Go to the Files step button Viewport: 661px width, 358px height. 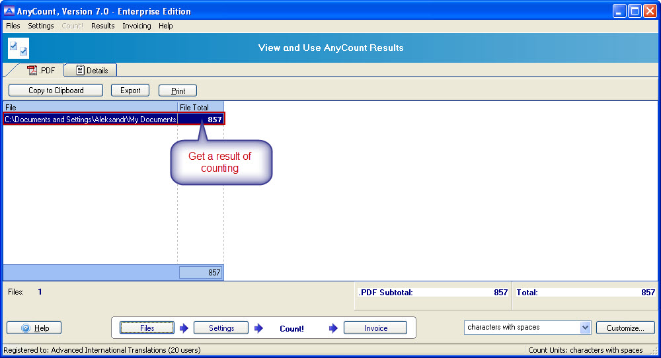tap(147, 328)
